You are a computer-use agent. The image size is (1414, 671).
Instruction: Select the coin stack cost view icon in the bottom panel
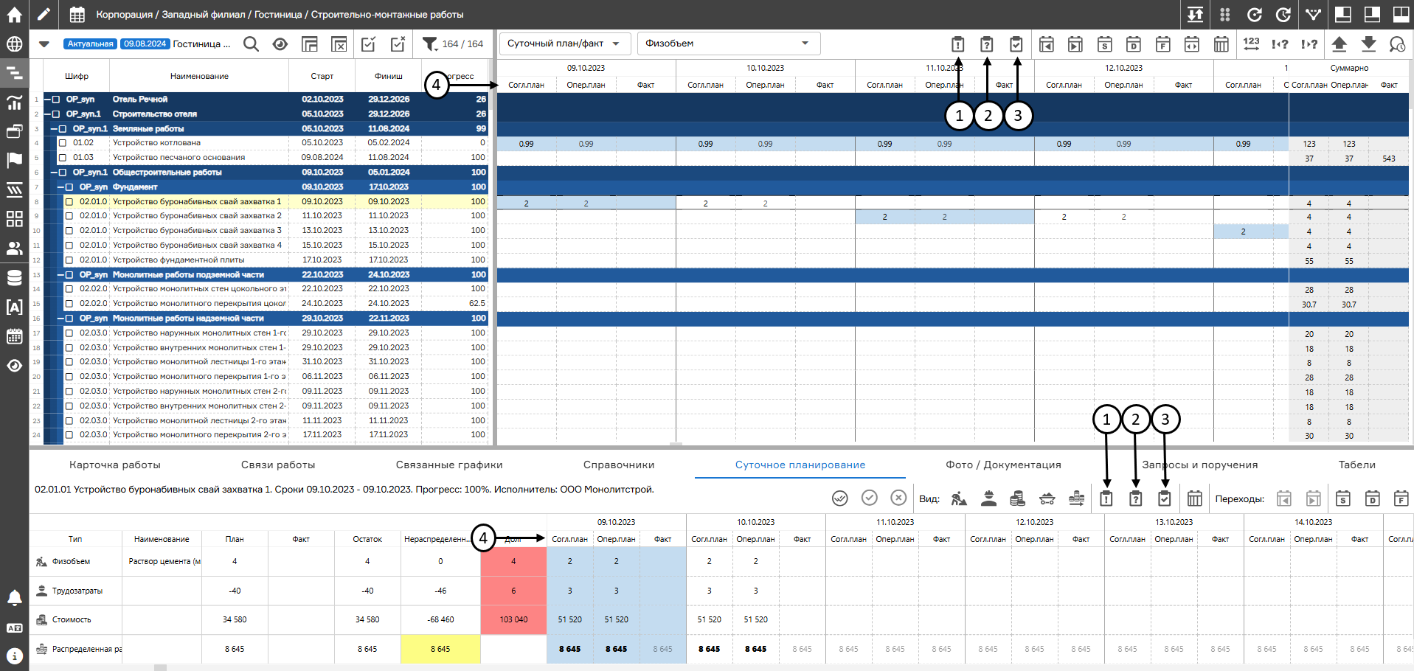[1018, 499]
